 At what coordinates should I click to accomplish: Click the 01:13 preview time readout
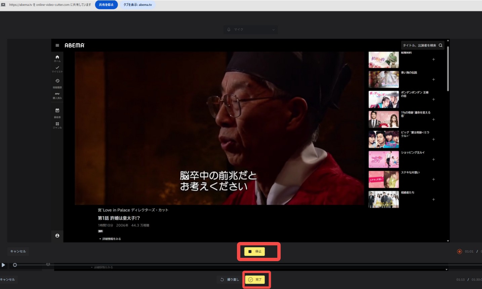click(460, 280)
